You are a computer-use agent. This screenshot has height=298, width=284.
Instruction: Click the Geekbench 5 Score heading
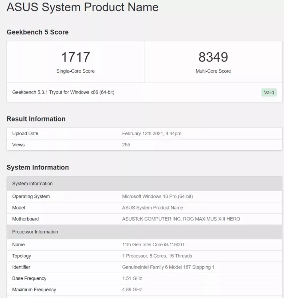coord(37,32)
